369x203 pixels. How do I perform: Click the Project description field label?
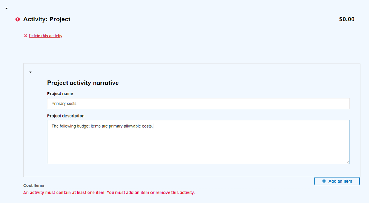click(x=66, y=116)
